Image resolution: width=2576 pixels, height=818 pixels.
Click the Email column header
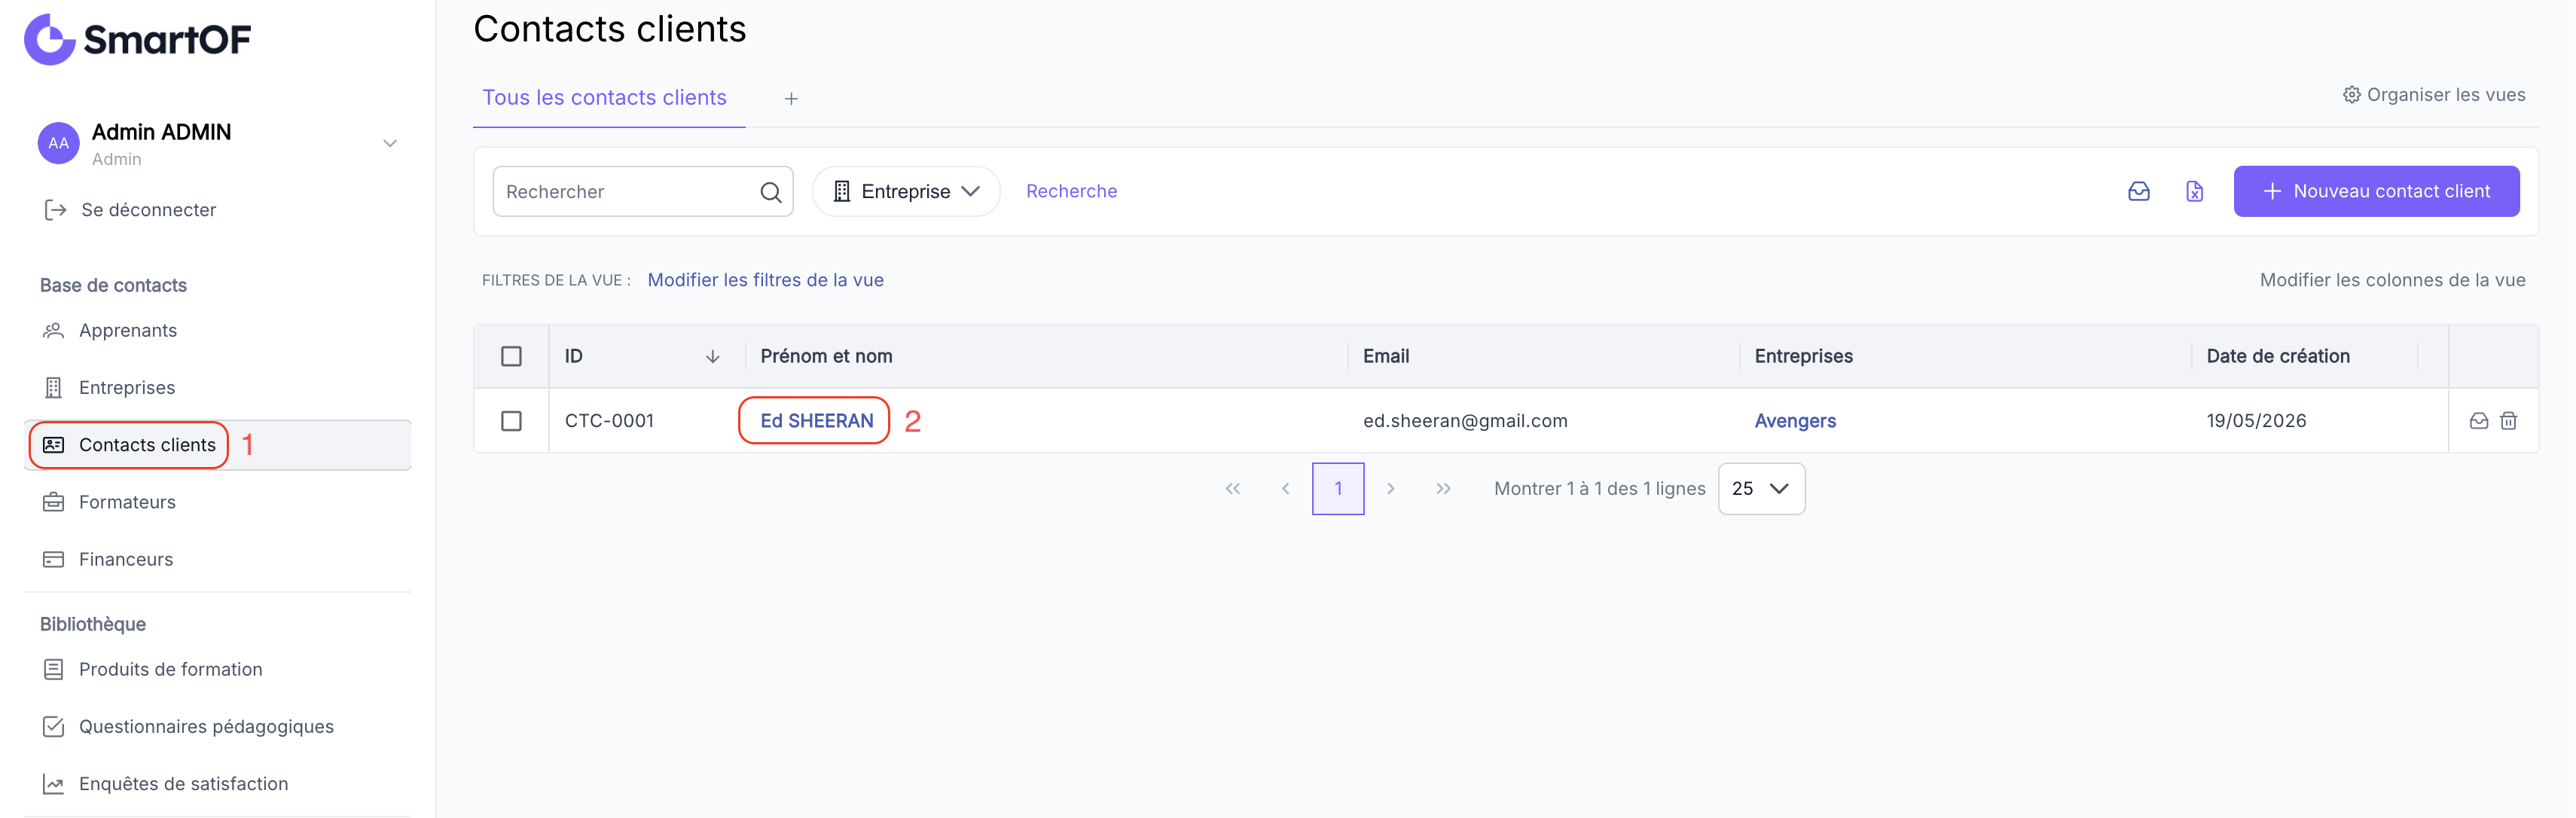point(1385,356)
